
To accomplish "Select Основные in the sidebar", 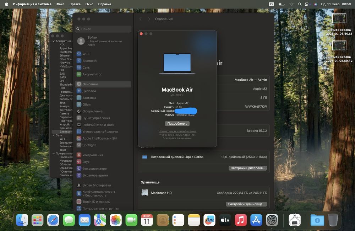I will [x=103, y=84].
